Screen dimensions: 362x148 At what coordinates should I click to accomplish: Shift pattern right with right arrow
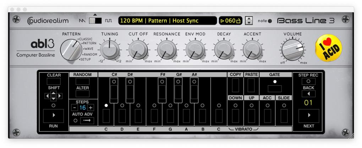click(x=60, y=96)
